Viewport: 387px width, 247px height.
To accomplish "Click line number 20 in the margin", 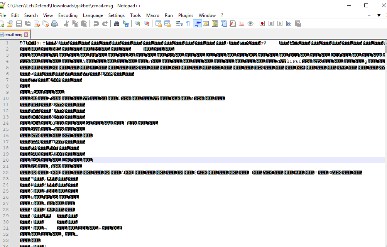I will pyautogui.click(x=6, y=160).
